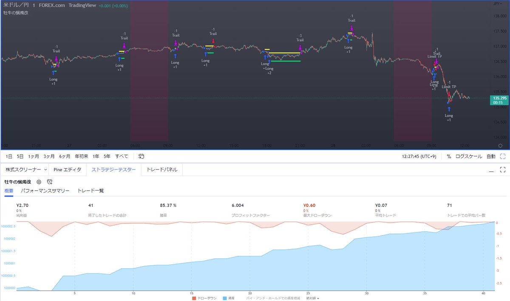This screenshot has height=301, width=510.
Task: Toggle ドローダウン legend series visibility
Action: tap(204, 298)
